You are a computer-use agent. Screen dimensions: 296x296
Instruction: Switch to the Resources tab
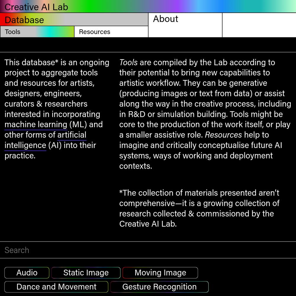[x=111, y=32]
